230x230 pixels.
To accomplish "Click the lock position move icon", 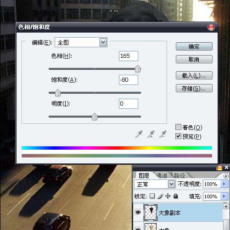I will pyautogui.click(x=168, y=196).
